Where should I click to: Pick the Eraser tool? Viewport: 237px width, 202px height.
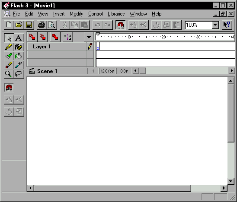tap(9, 65)
